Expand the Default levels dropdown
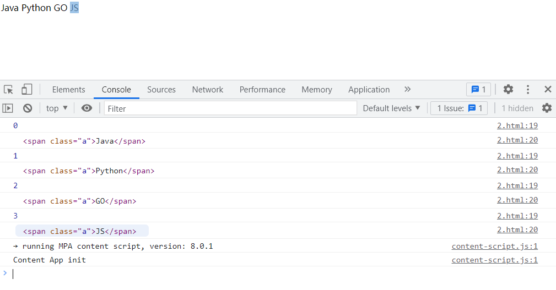This screenshot has height=290, width=556. [x=391, y=108]
